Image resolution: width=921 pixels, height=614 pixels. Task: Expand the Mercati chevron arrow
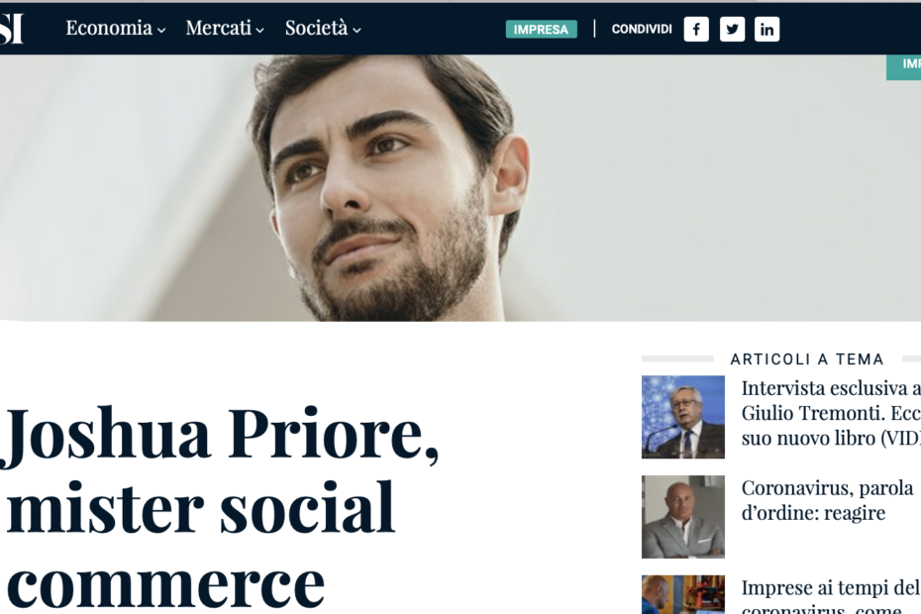pyautogui.click(x=259, y=30)
